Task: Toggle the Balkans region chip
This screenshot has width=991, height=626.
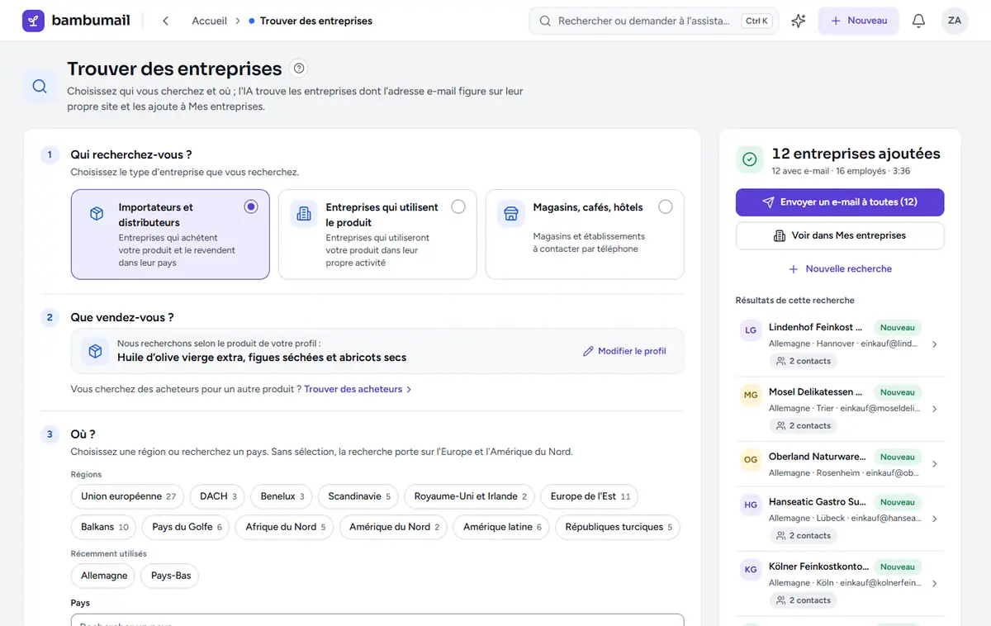Action: [104, 527]
